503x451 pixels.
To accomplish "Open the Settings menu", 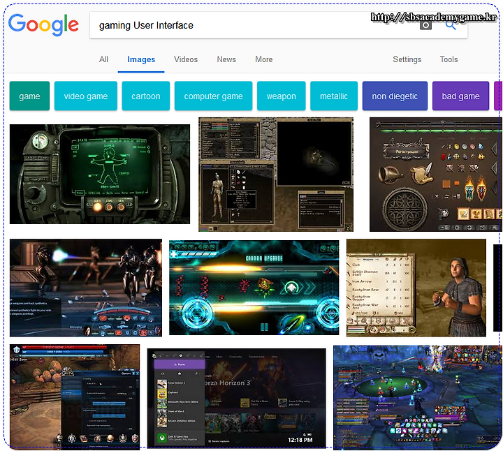I will click(x=407, y=59).
